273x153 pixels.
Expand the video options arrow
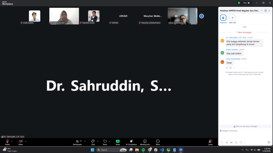pos(26,141)
